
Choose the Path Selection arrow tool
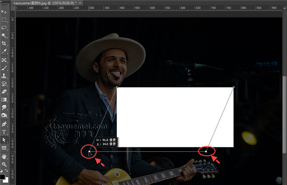(4, 140)
